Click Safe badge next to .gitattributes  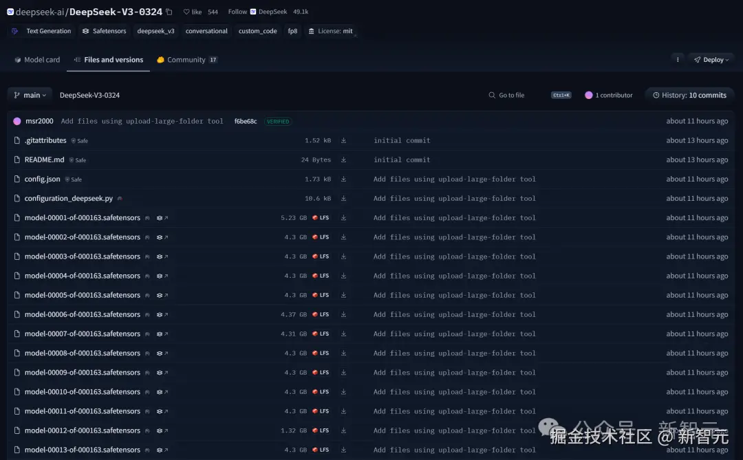pos(80,141)
